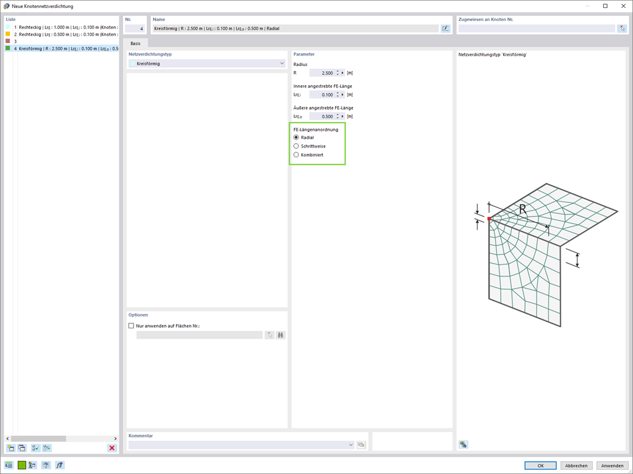Image resolution: width=633 pixels, height=474 pixels.
Task: Click the graphic view icon below the preview
Action: click(x=464, y=444)
